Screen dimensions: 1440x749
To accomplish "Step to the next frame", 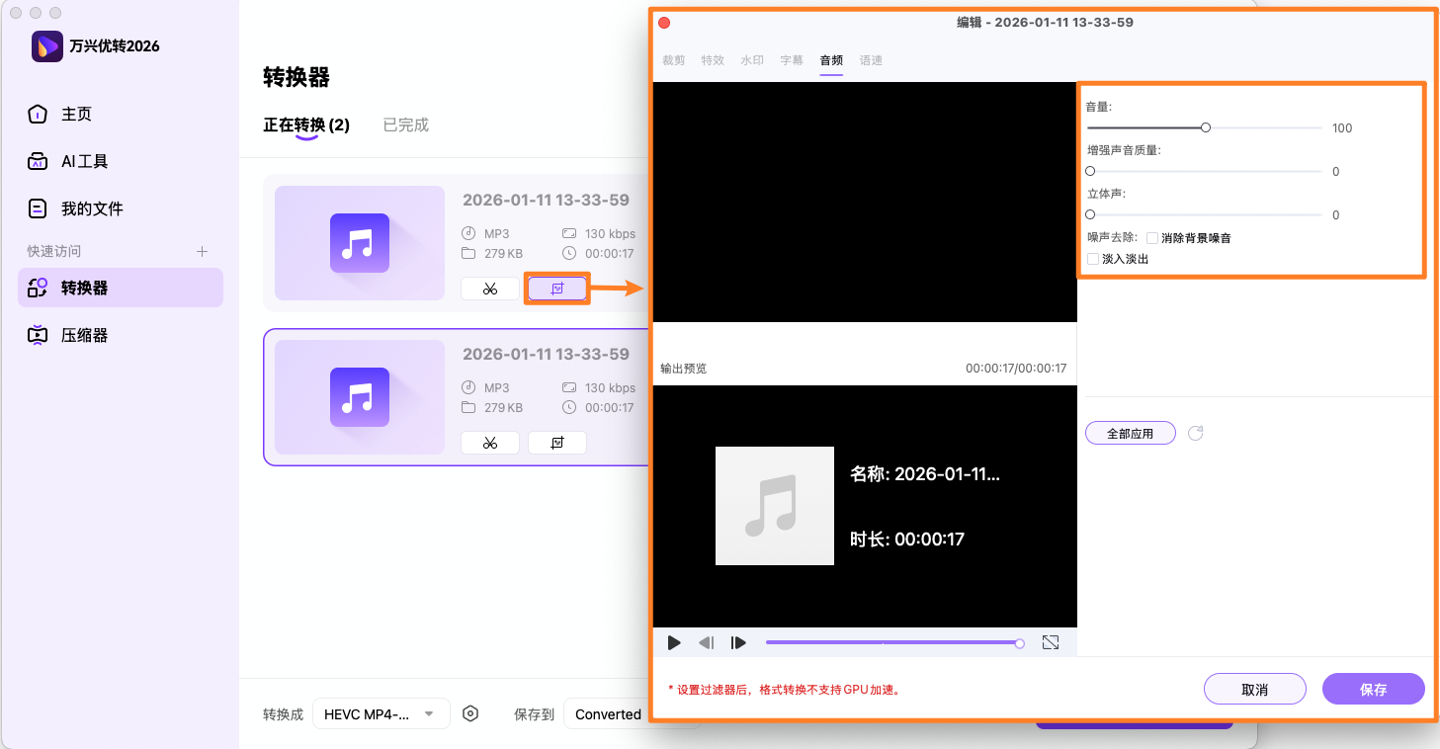I will pyautogui.click(x=738, y=642).
